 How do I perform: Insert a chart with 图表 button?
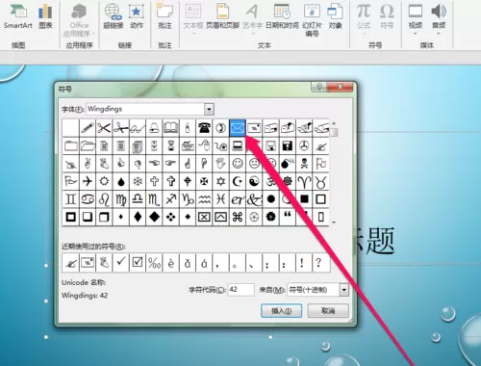[45, 16]
